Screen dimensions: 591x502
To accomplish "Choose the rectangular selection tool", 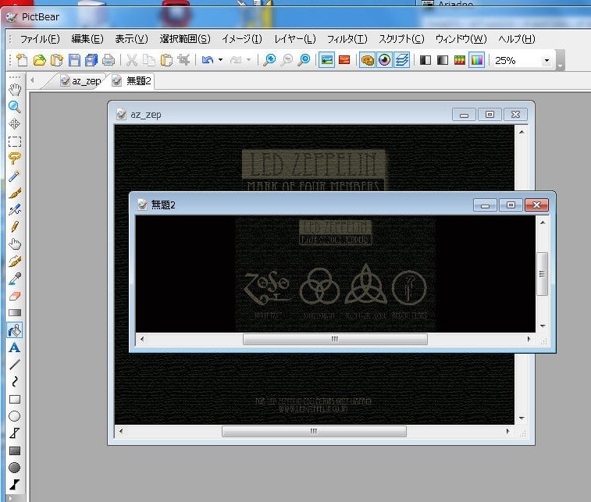I will [15, 141].
